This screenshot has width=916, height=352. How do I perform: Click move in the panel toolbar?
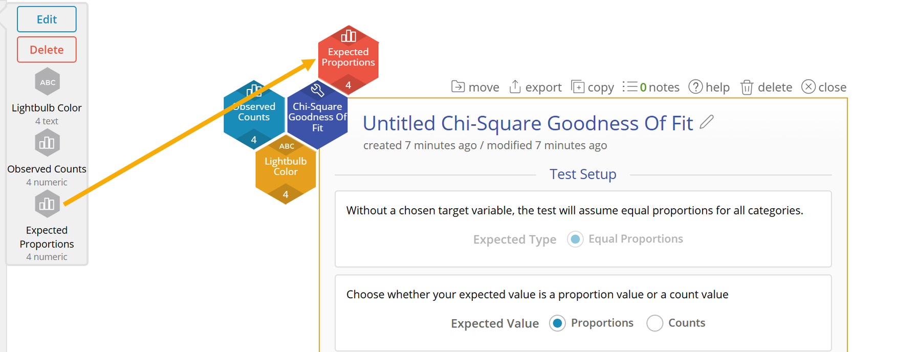click(x=475, y=87)
